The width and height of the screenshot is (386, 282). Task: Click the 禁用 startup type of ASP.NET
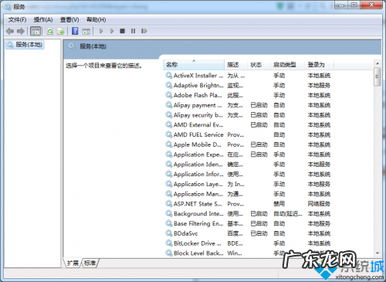(279, 204)
